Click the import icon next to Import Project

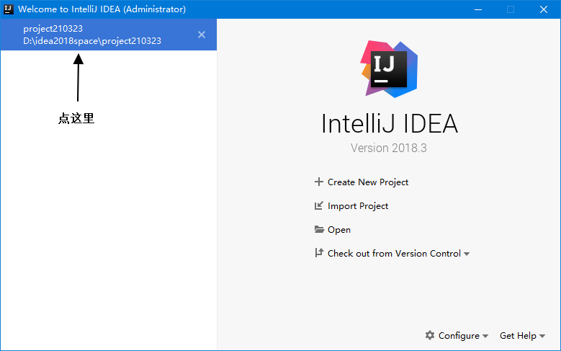point(318,206)
